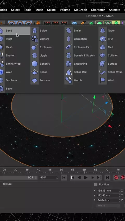Click the Z position field 34.641 cm
Screen dimensions: 125x221
tap(107, 200)
